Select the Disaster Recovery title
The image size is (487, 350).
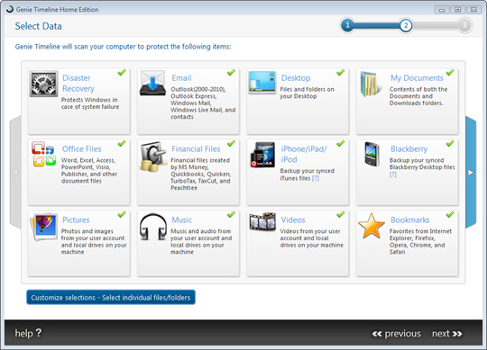[78, 83]
